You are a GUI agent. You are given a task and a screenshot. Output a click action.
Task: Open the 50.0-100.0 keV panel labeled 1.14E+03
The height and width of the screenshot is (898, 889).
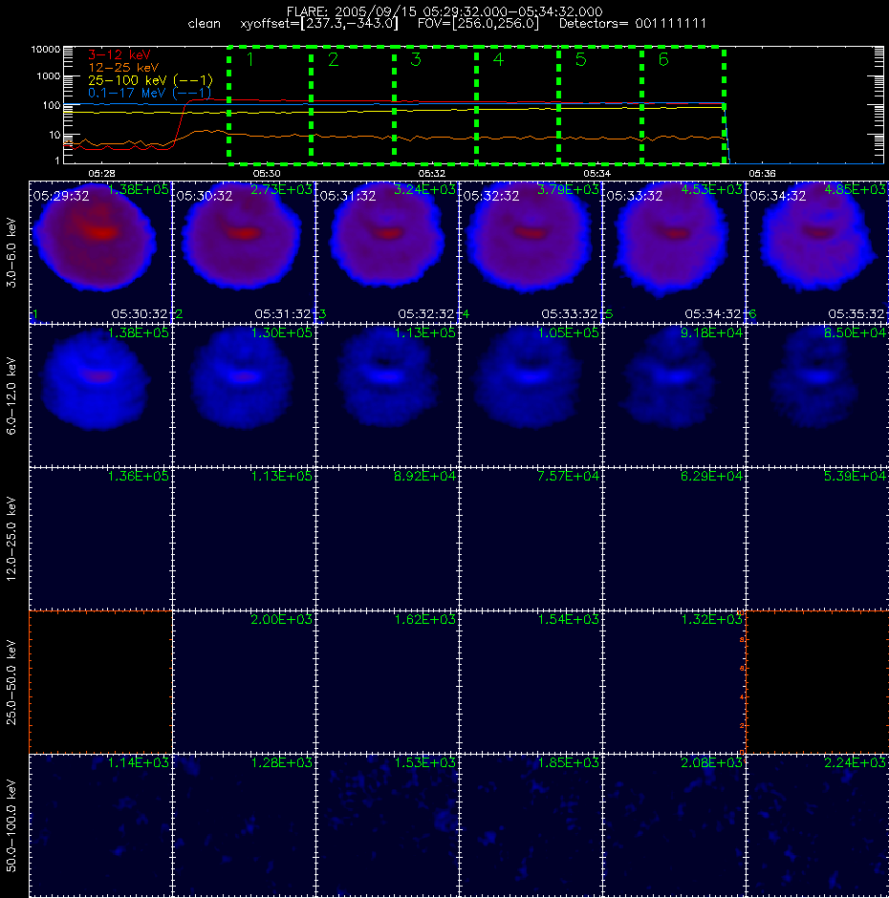[100, 825]
